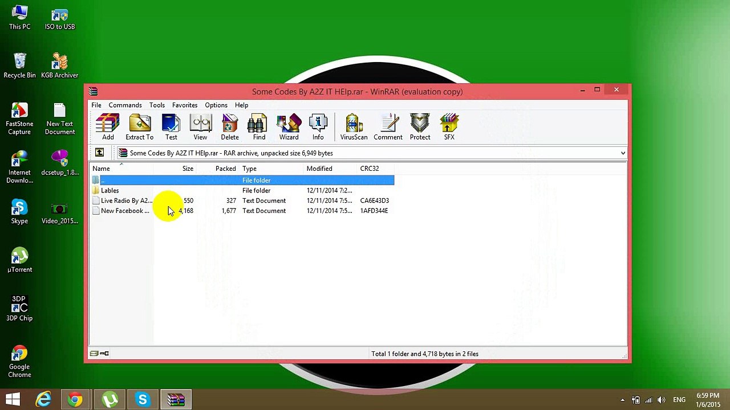730x410 pixels.
Task: Run the Test archive tool
Action: 171,127
